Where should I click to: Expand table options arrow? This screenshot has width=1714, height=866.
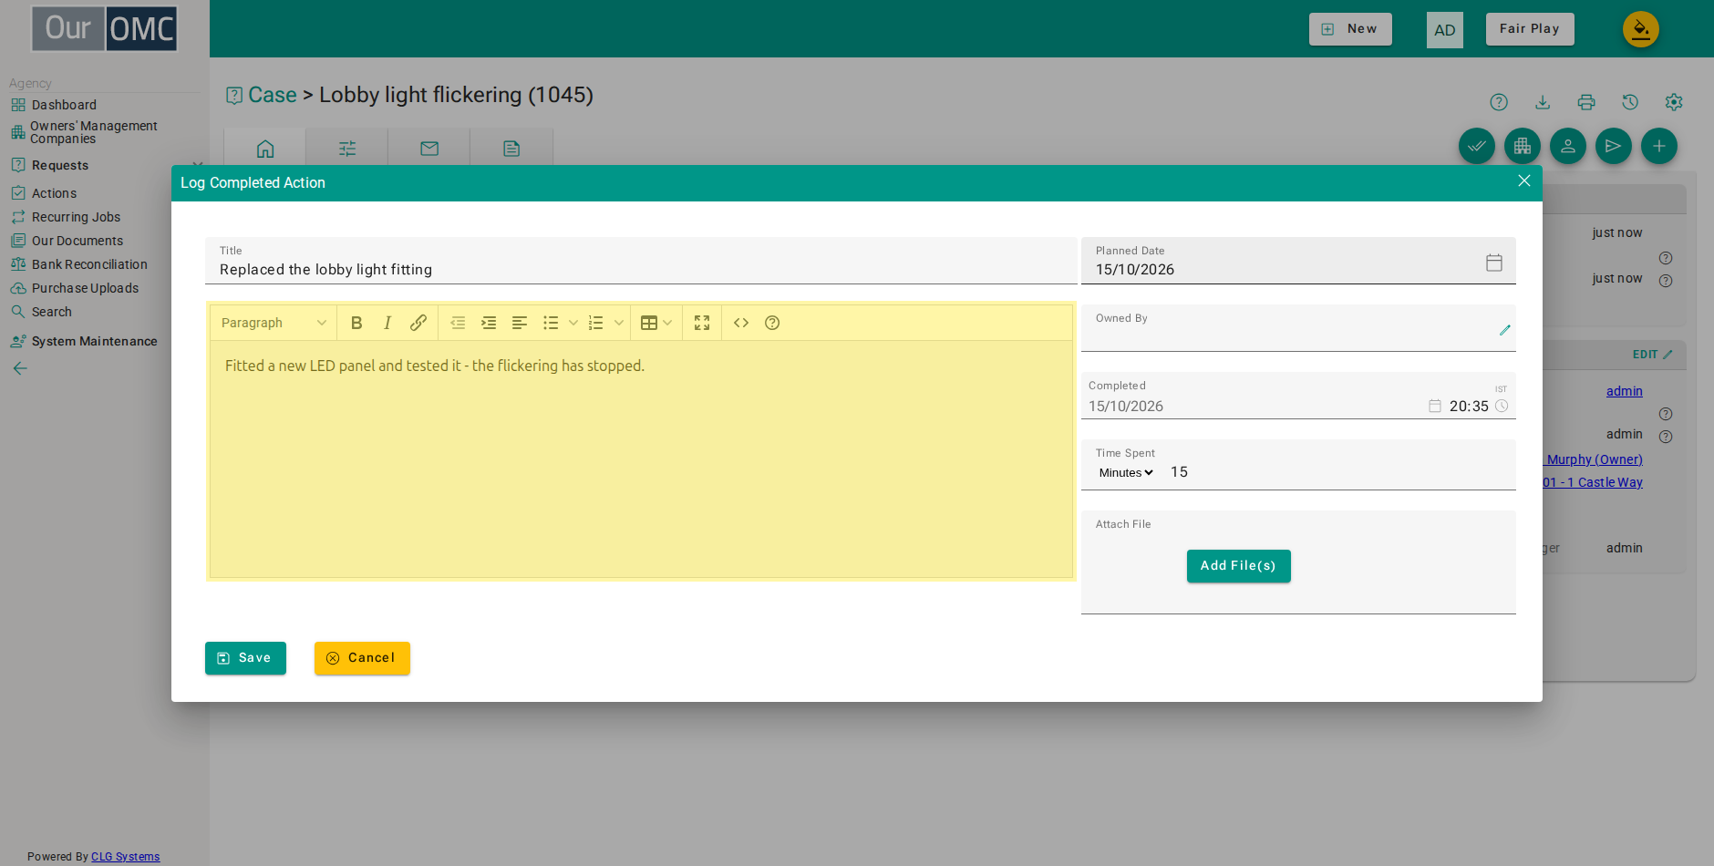pos(668,323)
